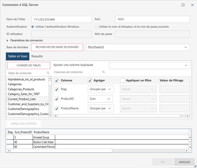This screenshot has height=168, width=197.
Task: Open the ProductID Sum aggregate dropdown
Action: 100,99
